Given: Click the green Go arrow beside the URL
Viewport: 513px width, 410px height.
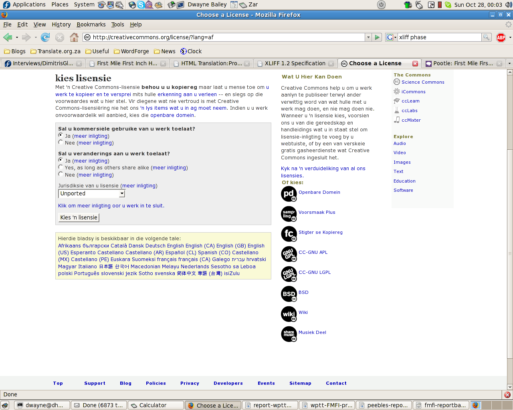Looking at the screenshot, I should 377,37.
